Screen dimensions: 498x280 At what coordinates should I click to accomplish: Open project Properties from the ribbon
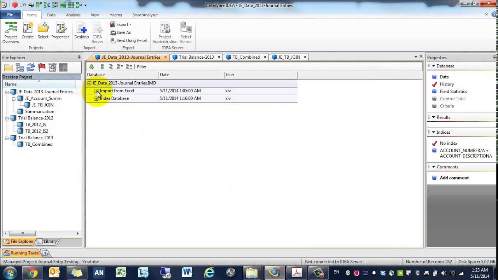[60, 31]
